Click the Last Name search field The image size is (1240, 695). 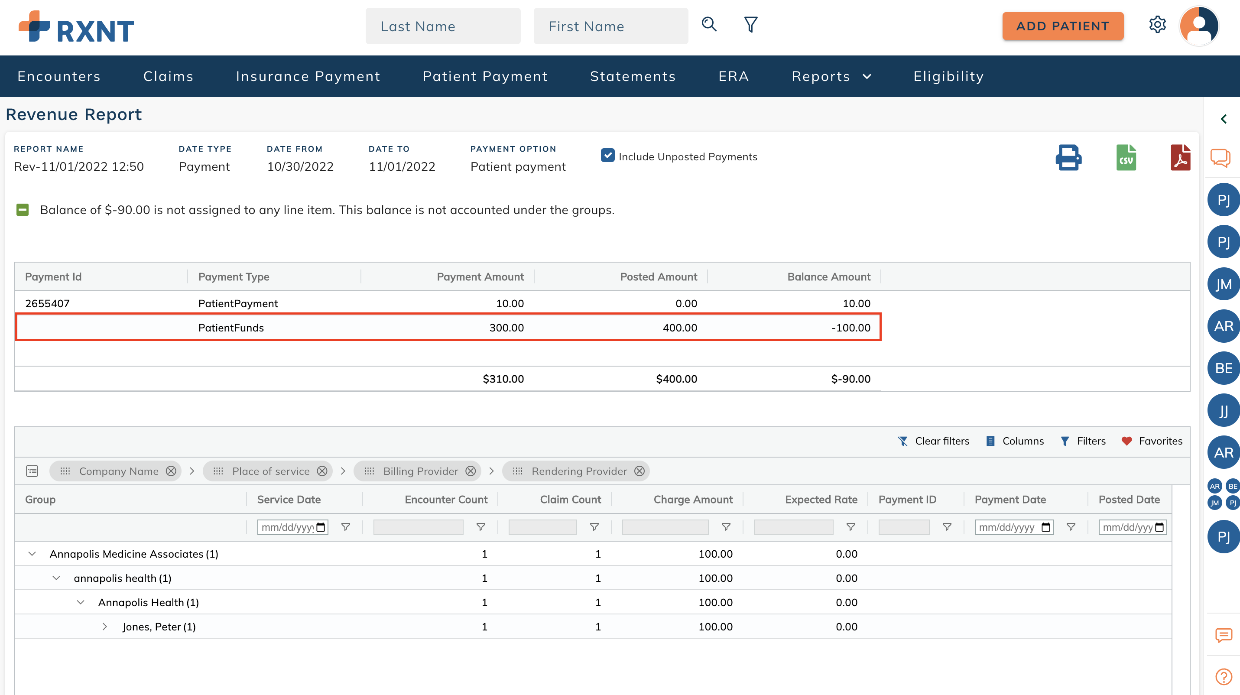(x=442, y=26)
